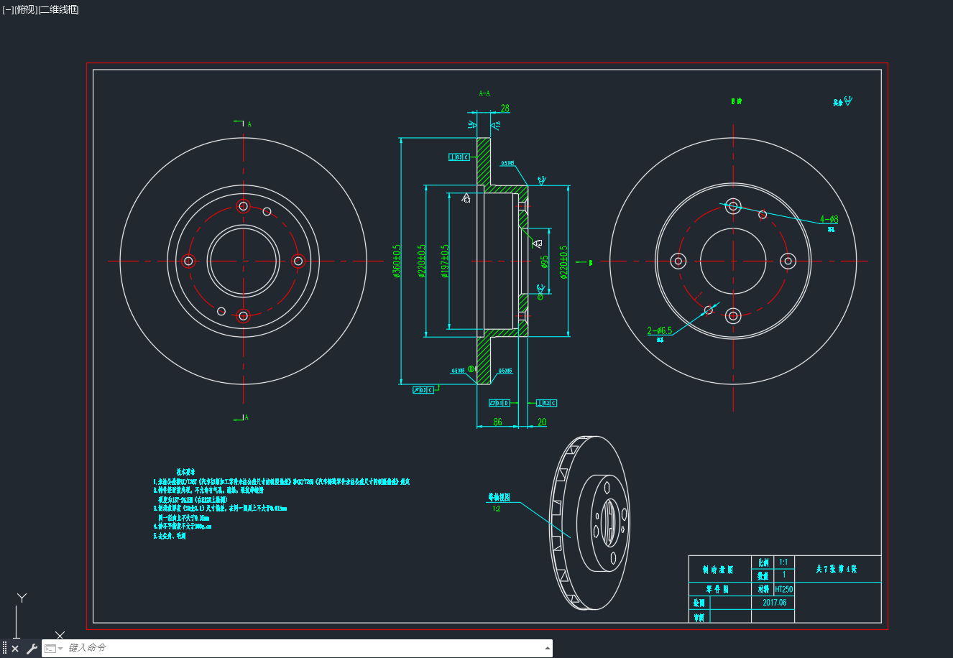Select the 2017.06 date in title block
This screenshot has width=953, height=658.
(774, 603)
